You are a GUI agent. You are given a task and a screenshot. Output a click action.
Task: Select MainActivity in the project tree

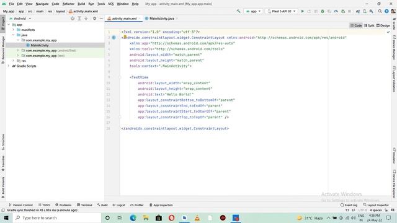pos(40,45)
